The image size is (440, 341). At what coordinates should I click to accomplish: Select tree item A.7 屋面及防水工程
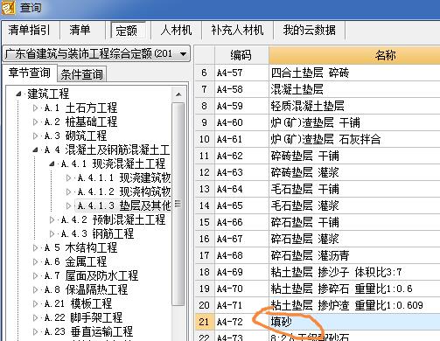pyautogui.click(x=91, y=275)
